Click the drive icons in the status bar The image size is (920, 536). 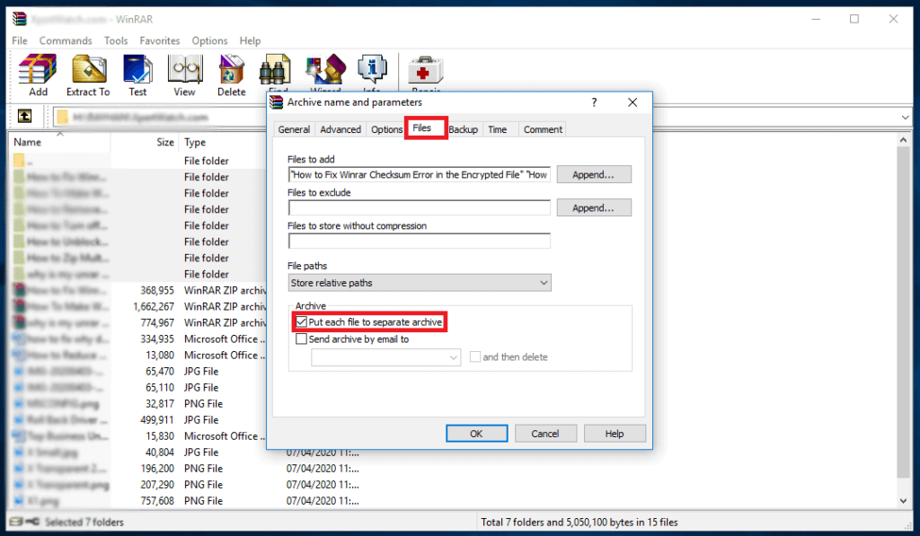pyautogui.click(x=24, y=522)
